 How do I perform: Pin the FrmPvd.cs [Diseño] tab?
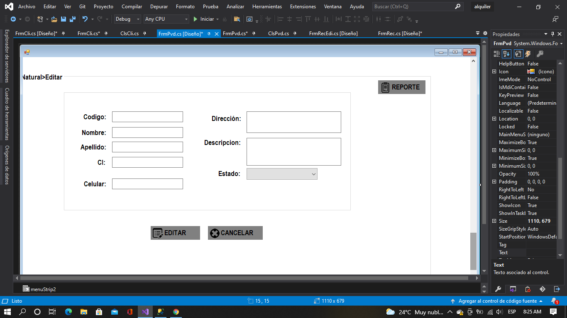click(209, 34)
